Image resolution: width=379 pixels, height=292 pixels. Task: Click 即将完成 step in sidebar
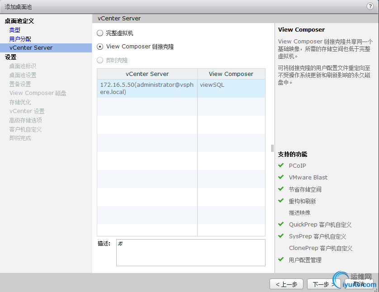coord(20,138)
